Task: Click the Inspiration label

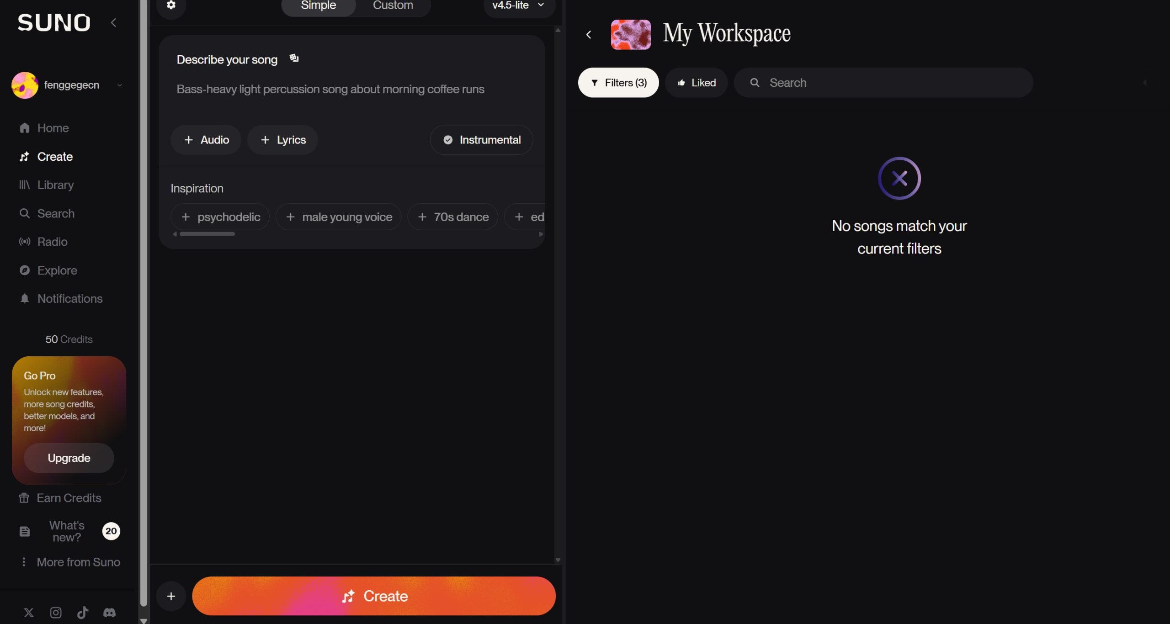Action: [x=197, y=188]
